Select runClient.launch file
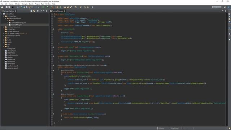231x130 pixels. pos(13,66)
